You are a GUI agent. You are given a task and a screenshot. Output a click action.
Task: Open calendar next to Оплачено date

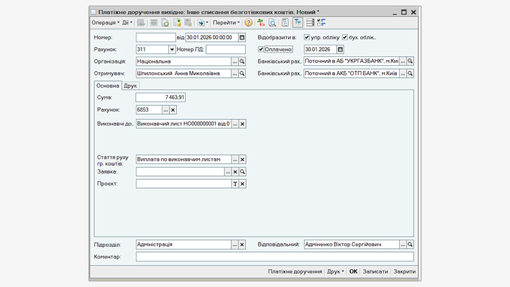click(340, 49)
